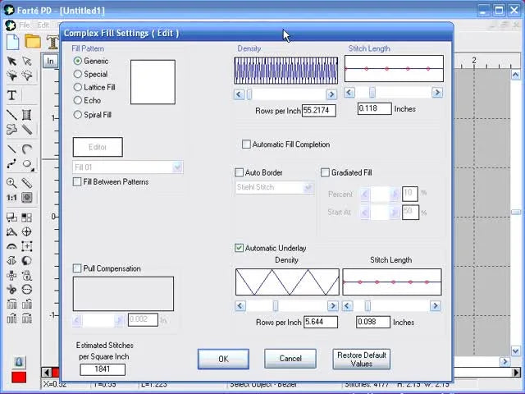Image resolution: width=525 pixels, height=394 pixels.
Task: Select the Text lettering tool
Action: (11, 96)
